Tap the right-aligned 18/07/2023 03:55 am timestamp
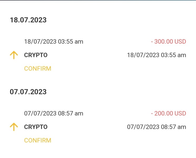This screenshot has width=196, height=158. pyautogui.click(x=157, y=55)
